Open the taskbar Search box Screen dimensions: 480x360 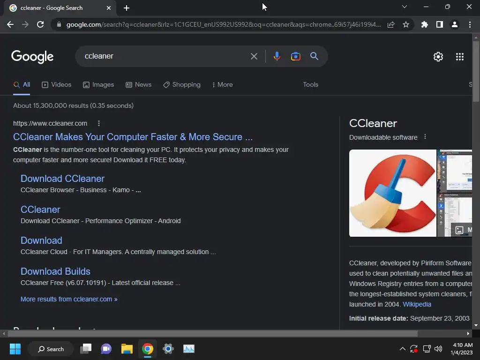[51, 349]
